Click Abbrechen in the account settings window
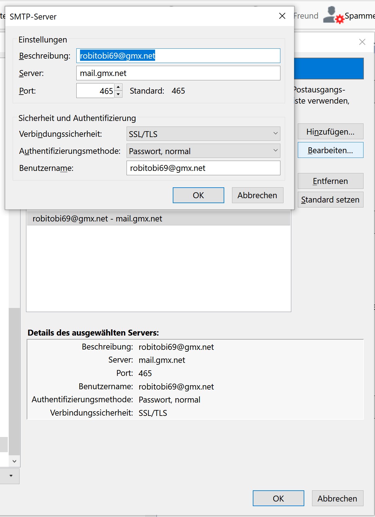This screenshot has height=517, width=375. 337,498
